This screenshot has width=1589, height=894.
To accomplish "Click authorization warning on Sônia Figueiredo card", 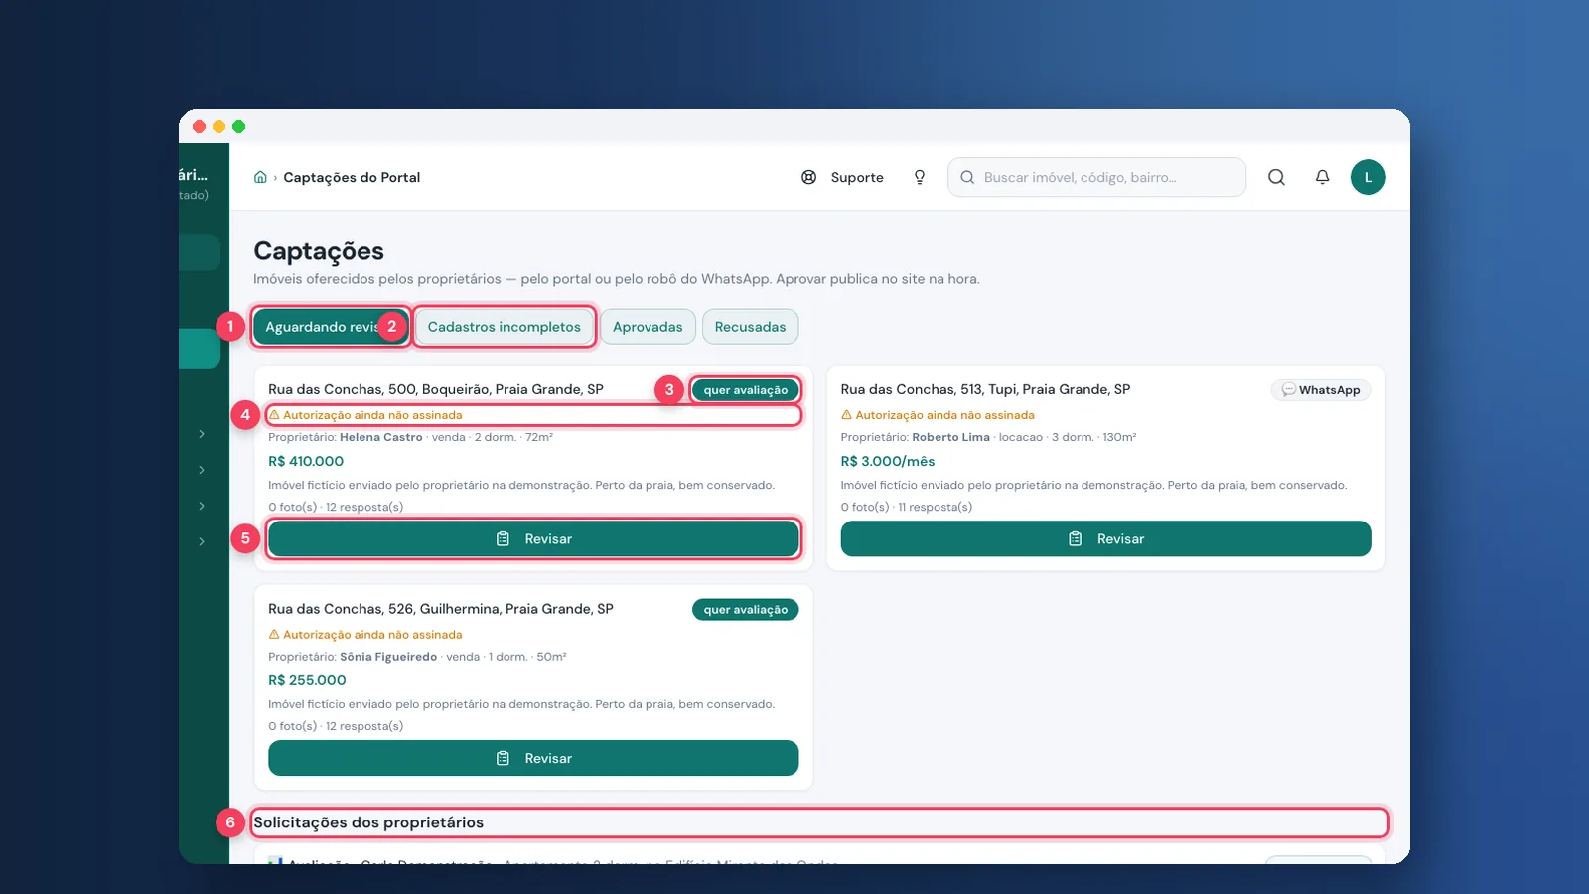I will [365, 635].
